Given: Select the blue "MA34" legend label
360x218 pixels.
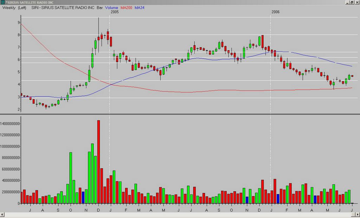Looking at the screenshot, I should coord(140,8).
